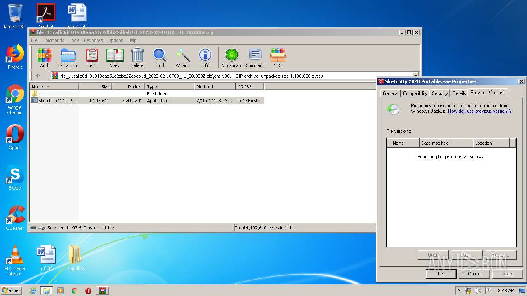Switch to the Security tab
The image size is (527, 296).
click(x=440, y=93)
